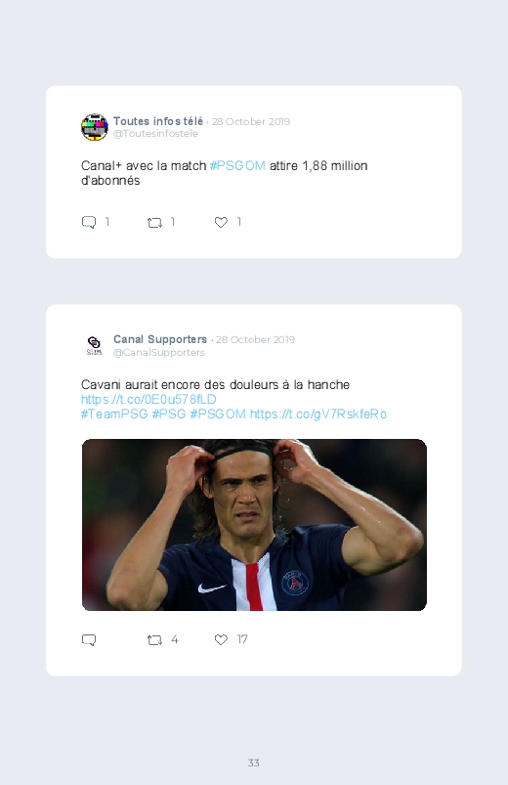This screenshot has height=785, width=508.
Task: Click the Canal Supporters account name
Action: tap(160, 339)
